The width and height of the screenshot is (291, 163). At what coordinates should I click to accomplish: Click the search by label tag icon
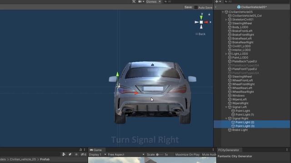[70, 154]
